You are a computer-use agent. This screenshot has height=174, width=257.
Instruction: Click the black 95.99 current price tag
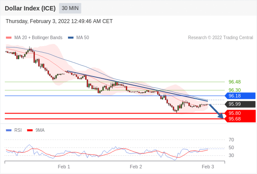click(240, 104)
